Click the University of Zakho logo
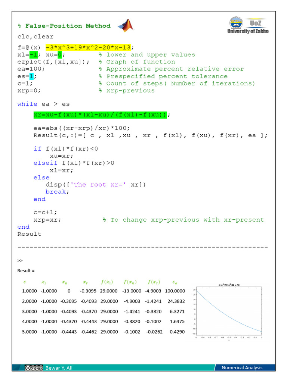Image resolution: width=287 pixels, height=382 pixels. coord(248,25)
